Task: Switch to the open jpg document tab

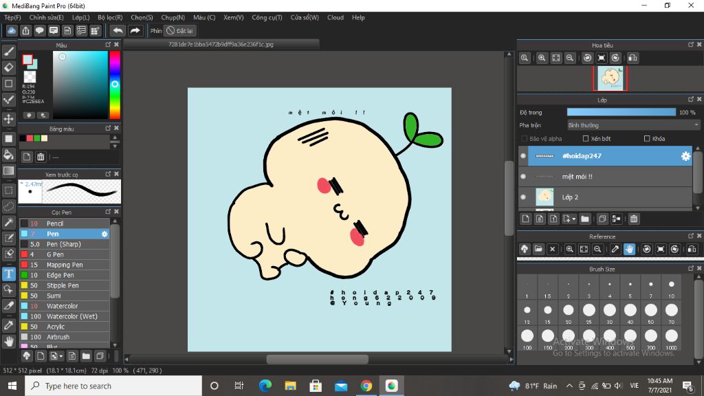Action: click(221, 45)
